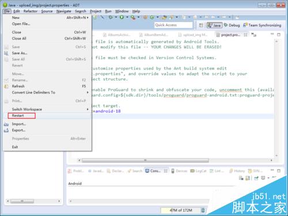This screenshot has height=216, width=288.
Task: Open the Debug toolbar dropdown arrow
Action: point(116,17)
